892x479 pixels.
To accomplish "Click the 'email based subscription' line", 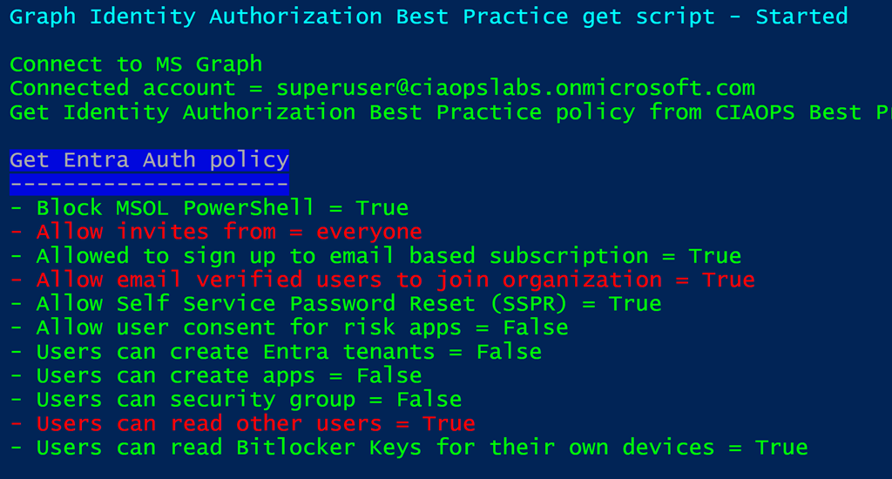I will tap(375, 256).
